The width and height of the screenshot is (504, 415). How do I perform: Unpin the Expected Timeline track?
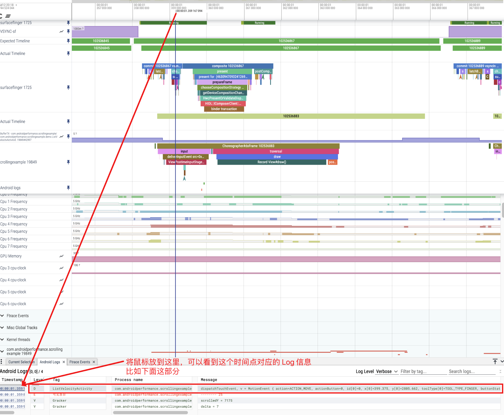(x=68, y=41)
